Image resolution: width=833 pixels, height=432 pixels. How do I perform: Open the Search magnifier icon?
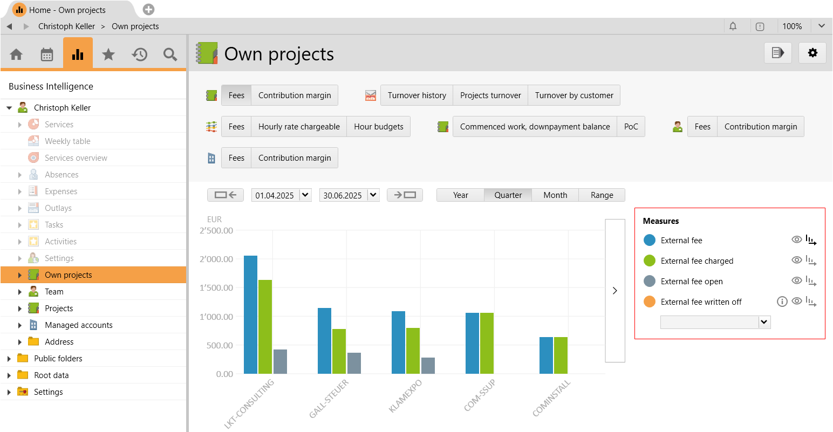[x=170, y=54]
